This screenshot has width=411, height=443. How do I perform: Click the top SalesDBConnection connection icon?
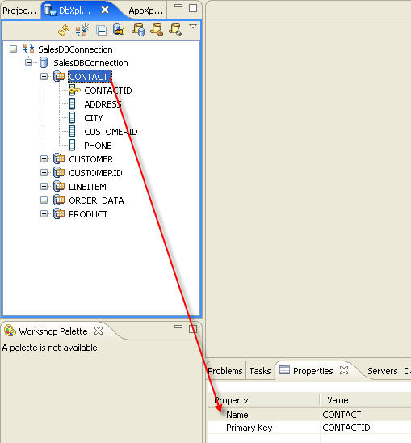[28, 49]
